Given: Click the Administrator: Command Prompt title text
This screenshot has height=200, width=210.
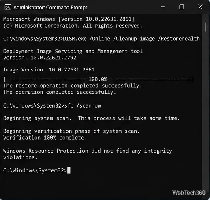Looking at the screenshot, I should 50,7.
